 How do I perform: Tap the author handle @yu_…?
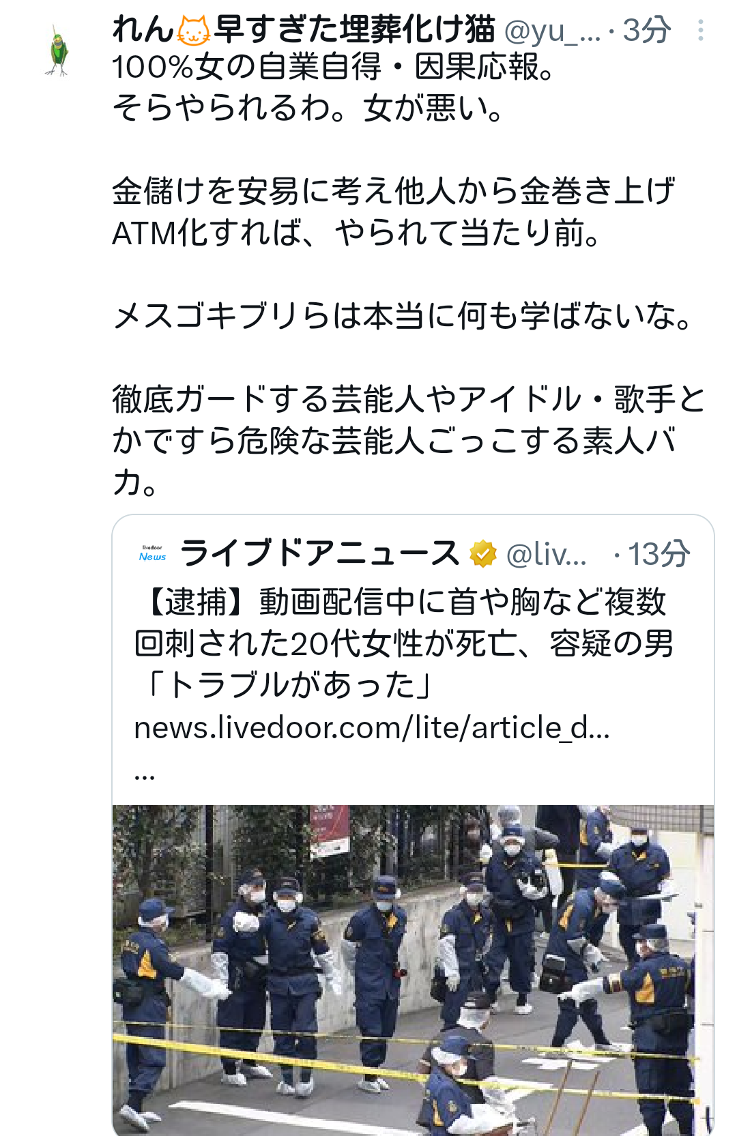click(x=552, y=30)
